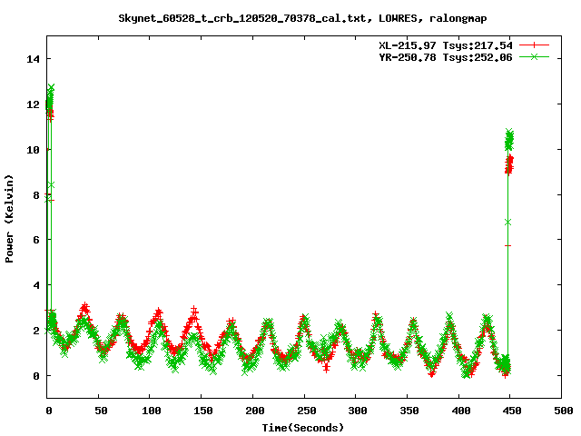Click x-axis tick label 350
Viewport: 581px width, 436px height.
(x=409, y=411)
